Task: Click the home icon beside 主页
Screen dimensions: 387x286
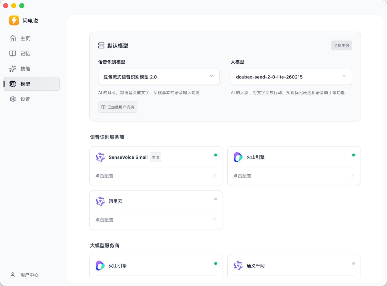Action: (x=13, y=38)
